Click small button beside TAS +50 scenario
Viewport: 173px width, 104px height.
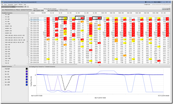point(3,61)
